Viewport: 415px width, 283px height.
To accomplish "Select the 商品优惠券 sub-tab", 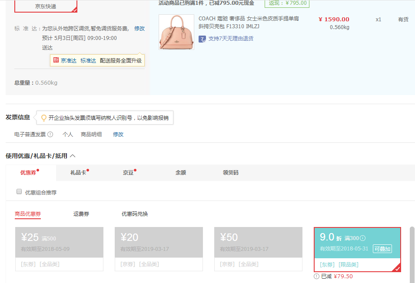I will pyautogui.click(x=28, y=214).
